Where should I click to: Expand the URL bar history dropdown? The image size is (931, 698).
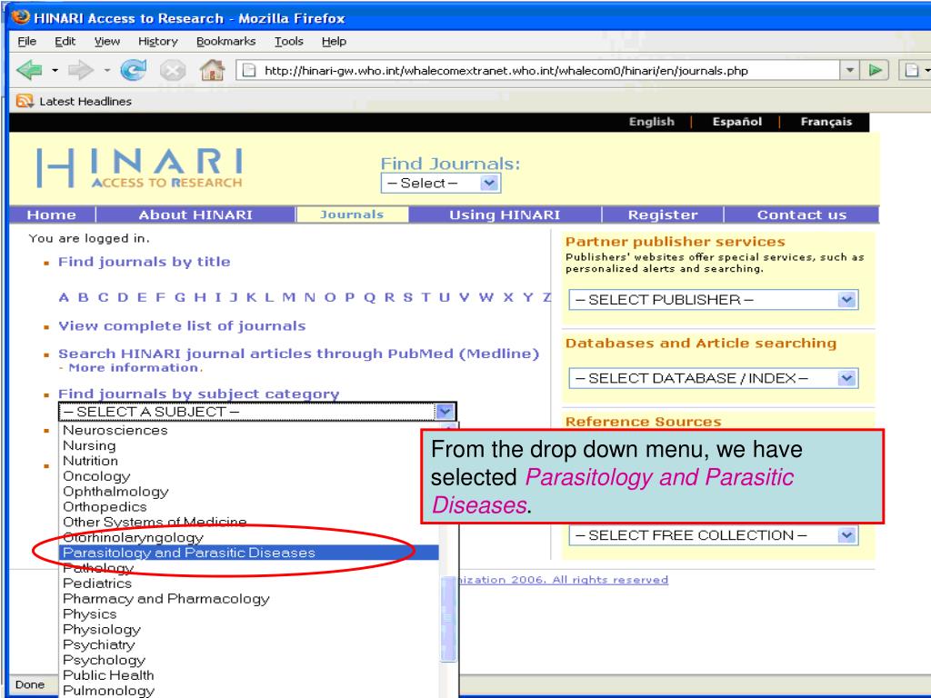(850, 70)
